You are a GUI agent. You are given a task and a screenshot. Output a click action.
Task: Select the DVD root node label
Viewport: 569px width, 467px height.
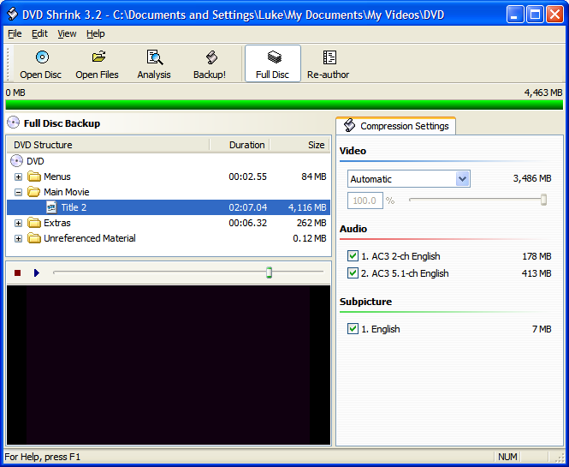(35, 161)
